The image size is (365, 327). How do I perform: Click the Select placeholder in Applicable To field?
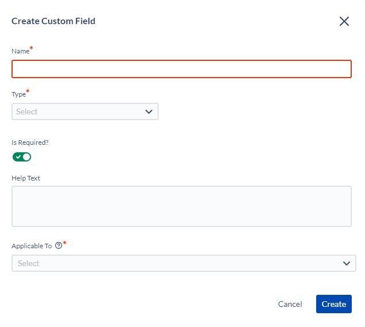(28, 263)
